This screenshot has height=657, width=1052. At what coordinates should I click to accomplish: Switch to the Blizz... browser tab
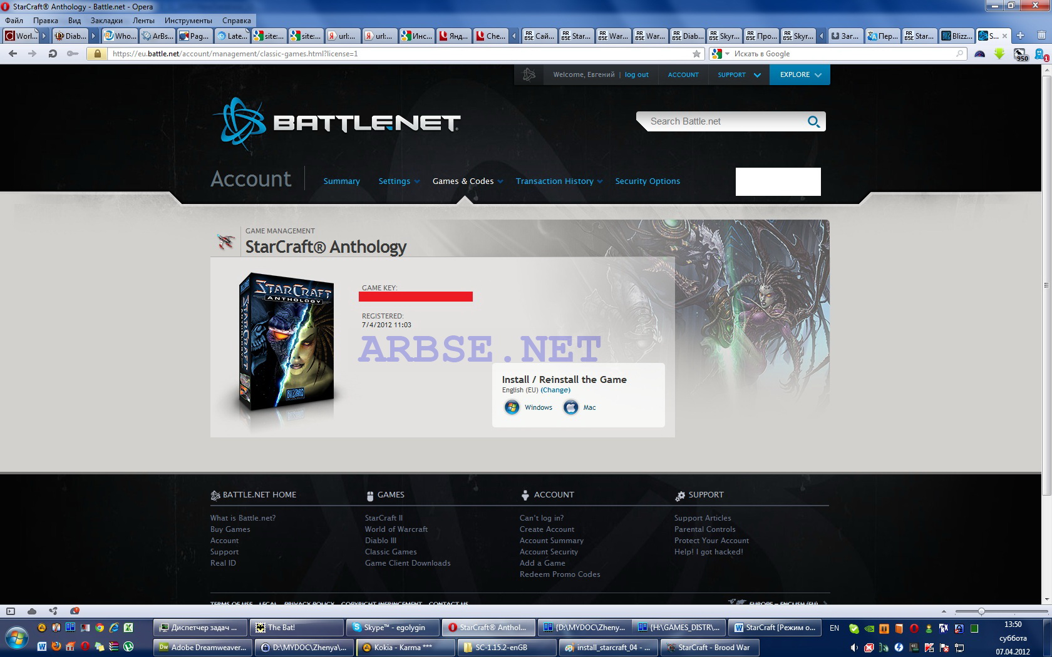coord(957,36)
